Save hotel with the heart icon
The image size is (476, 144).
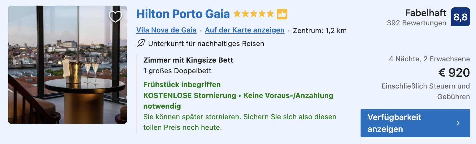tap(115, 17)
